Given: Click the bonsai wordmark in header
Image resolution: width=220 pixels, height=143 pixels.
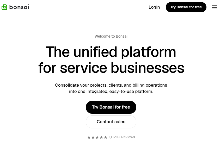Looking at the screenshot, I should [19, 7].
